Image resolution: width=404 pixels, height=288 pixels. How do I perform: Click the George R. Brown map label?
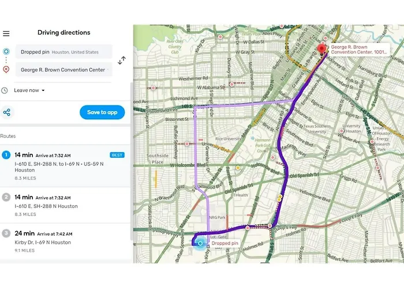[358, 51]
